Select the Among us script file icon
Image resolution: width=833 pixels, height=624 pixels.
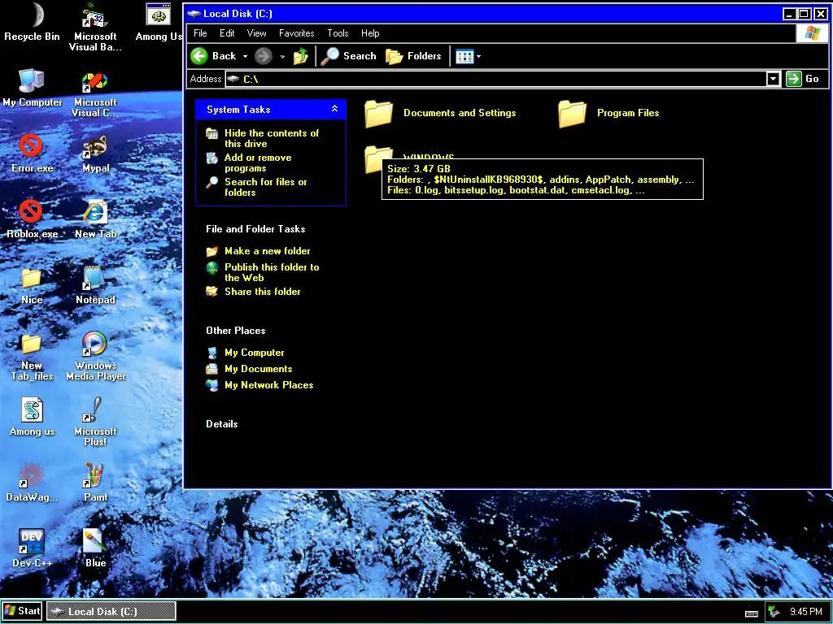(x=32, y=417)
